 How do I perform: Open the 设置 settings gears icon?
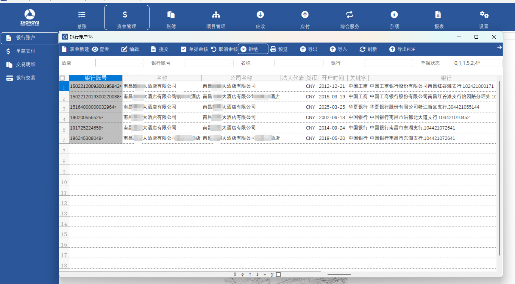484,15
